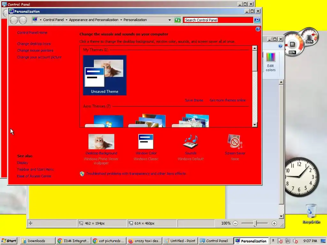Click the taskbar clock showing 9:07 PM
327x245 pixels.
click(310, 241)
